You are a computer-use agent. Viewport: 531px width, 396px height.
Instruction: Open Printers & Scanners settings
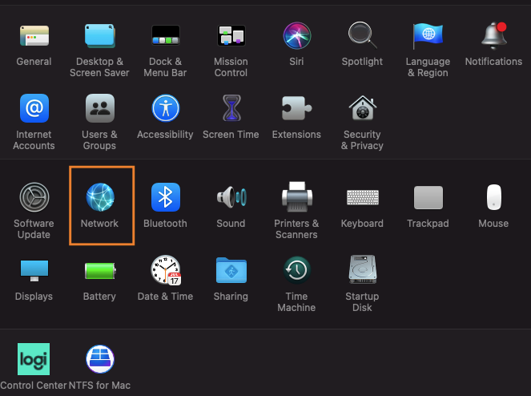tap(296, 198)
